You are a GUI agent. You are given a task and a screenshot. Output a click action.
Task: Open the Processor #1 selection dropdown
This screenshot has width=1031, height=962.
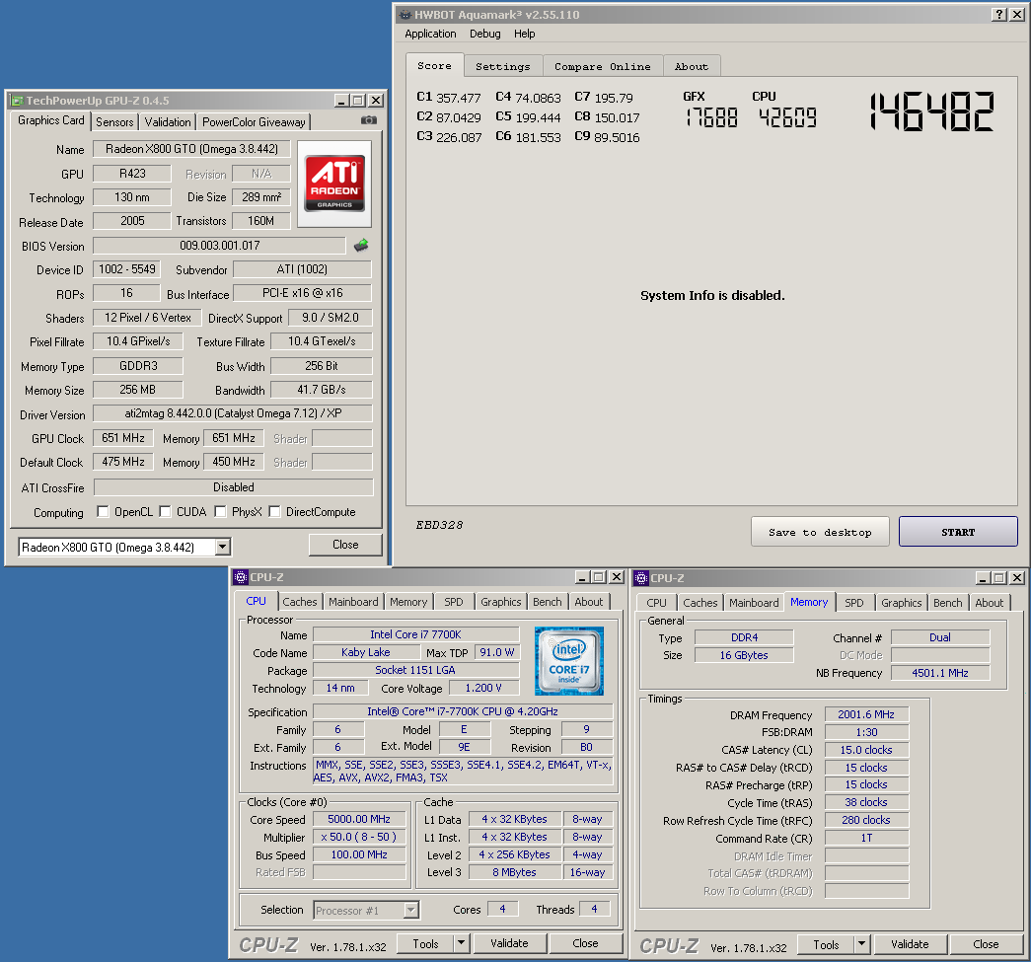411,910
